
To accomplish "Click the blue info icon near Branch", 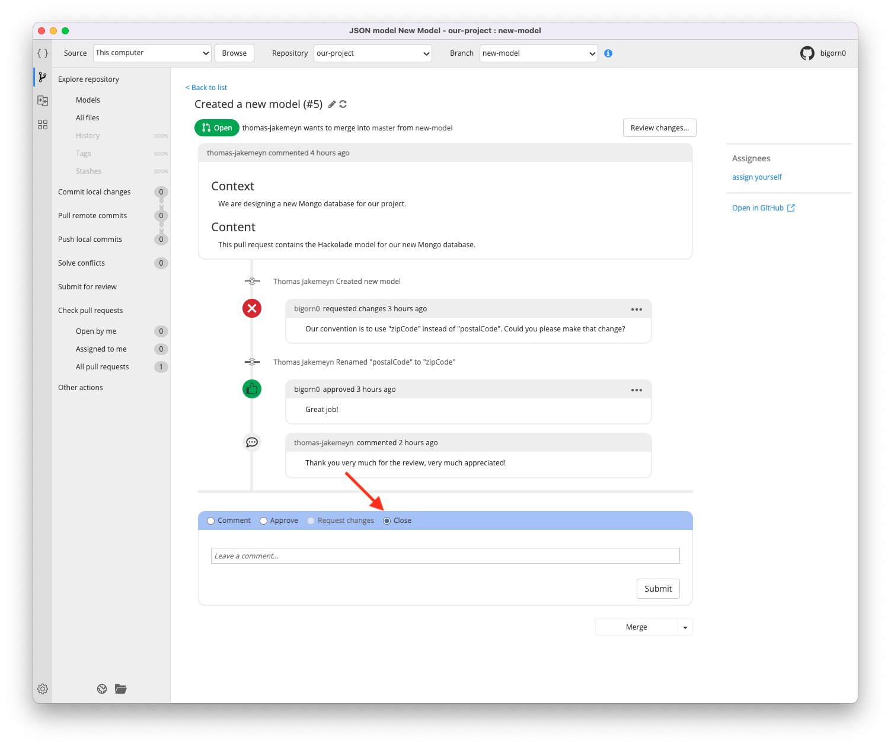I will (x=608, y=53).
